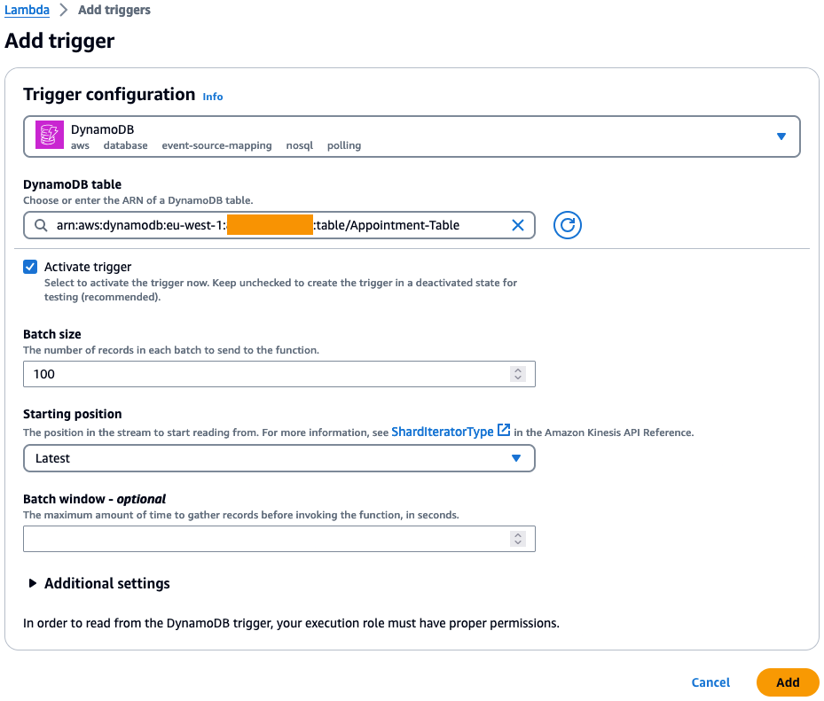The width and height of the screenshot is (824, 701).
Task: Increment Batch size with the stepper up arrow
Action: [518, 370]
